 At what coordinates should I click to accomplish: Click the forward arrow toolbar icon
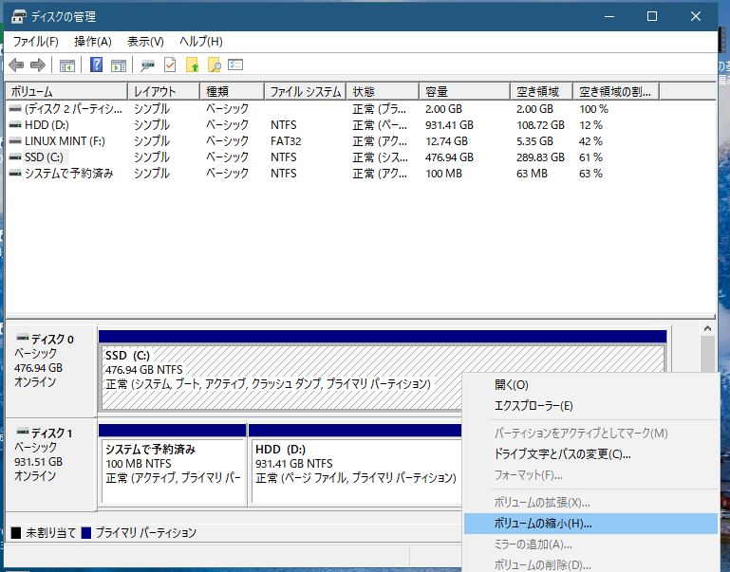(38, 65)
